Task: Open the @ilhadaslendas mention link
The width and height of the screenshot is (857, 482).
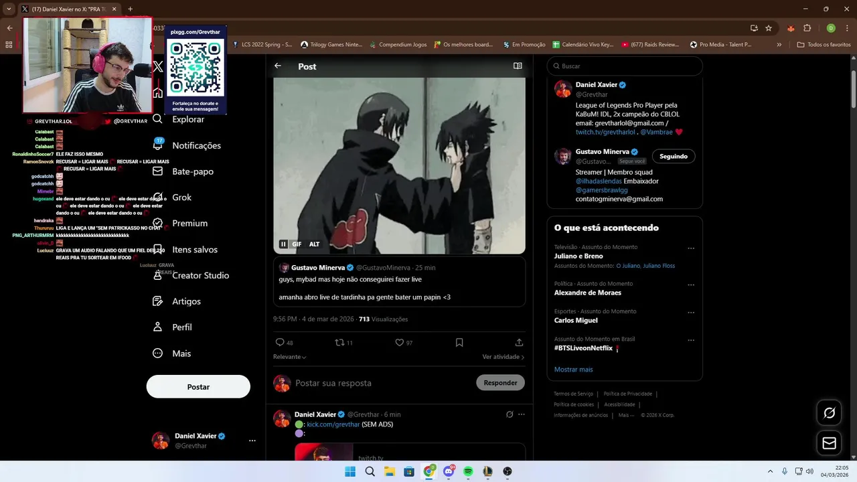Action: coord(599,181)
